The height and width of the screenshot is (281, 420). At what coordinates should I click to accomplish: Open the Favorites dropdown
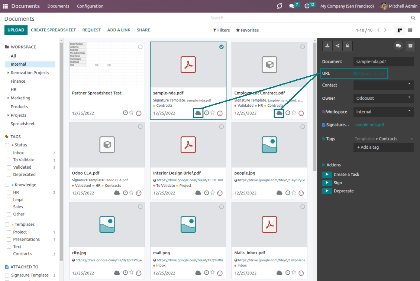click(247, 30)
